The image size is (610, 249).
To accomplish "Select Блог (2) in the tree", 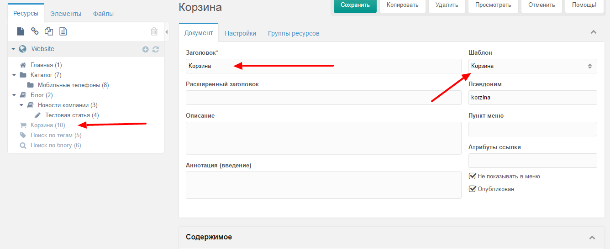I will point(42,95).
